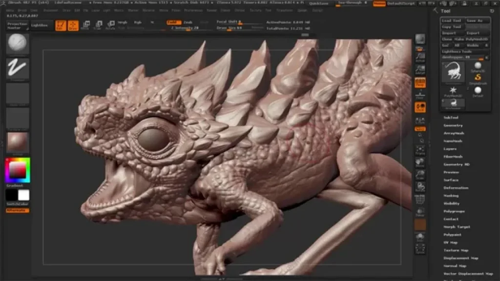Image resolution: width=500 pixels, height=281 pixels.
Task: Open the alpha selector slot
Action: click(18, 93)
